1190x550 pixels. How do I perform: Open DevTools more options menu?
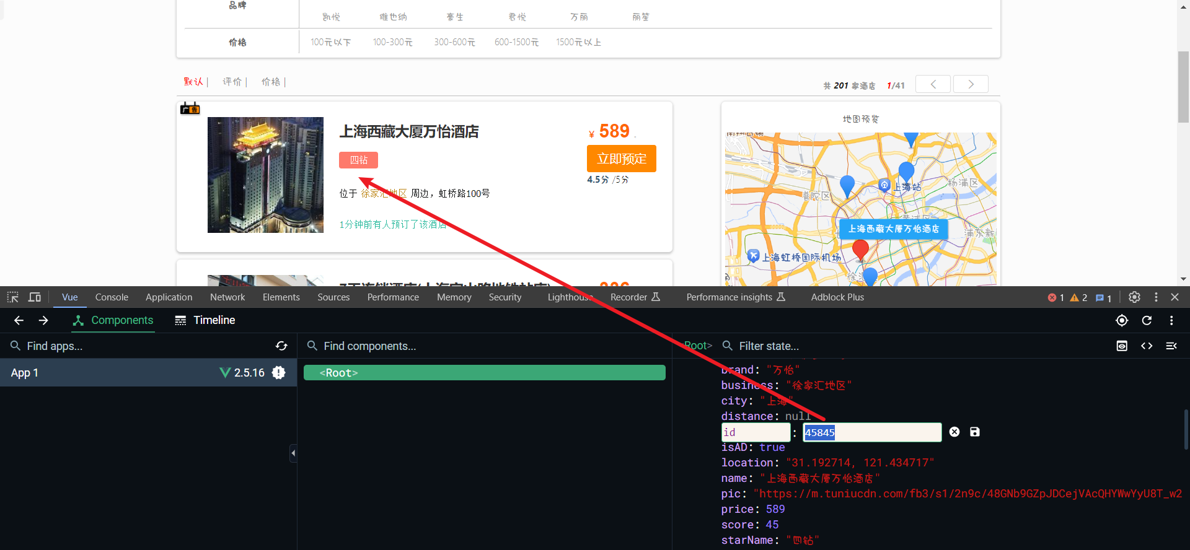coord(1156,297)
